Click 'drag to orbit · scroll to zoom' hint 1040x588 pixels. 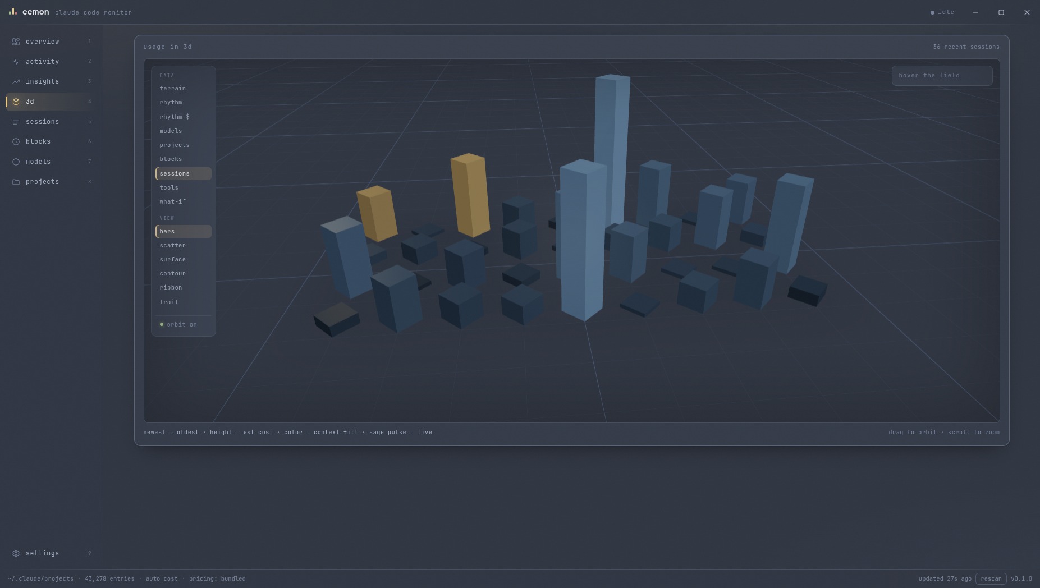click(943, 432)
